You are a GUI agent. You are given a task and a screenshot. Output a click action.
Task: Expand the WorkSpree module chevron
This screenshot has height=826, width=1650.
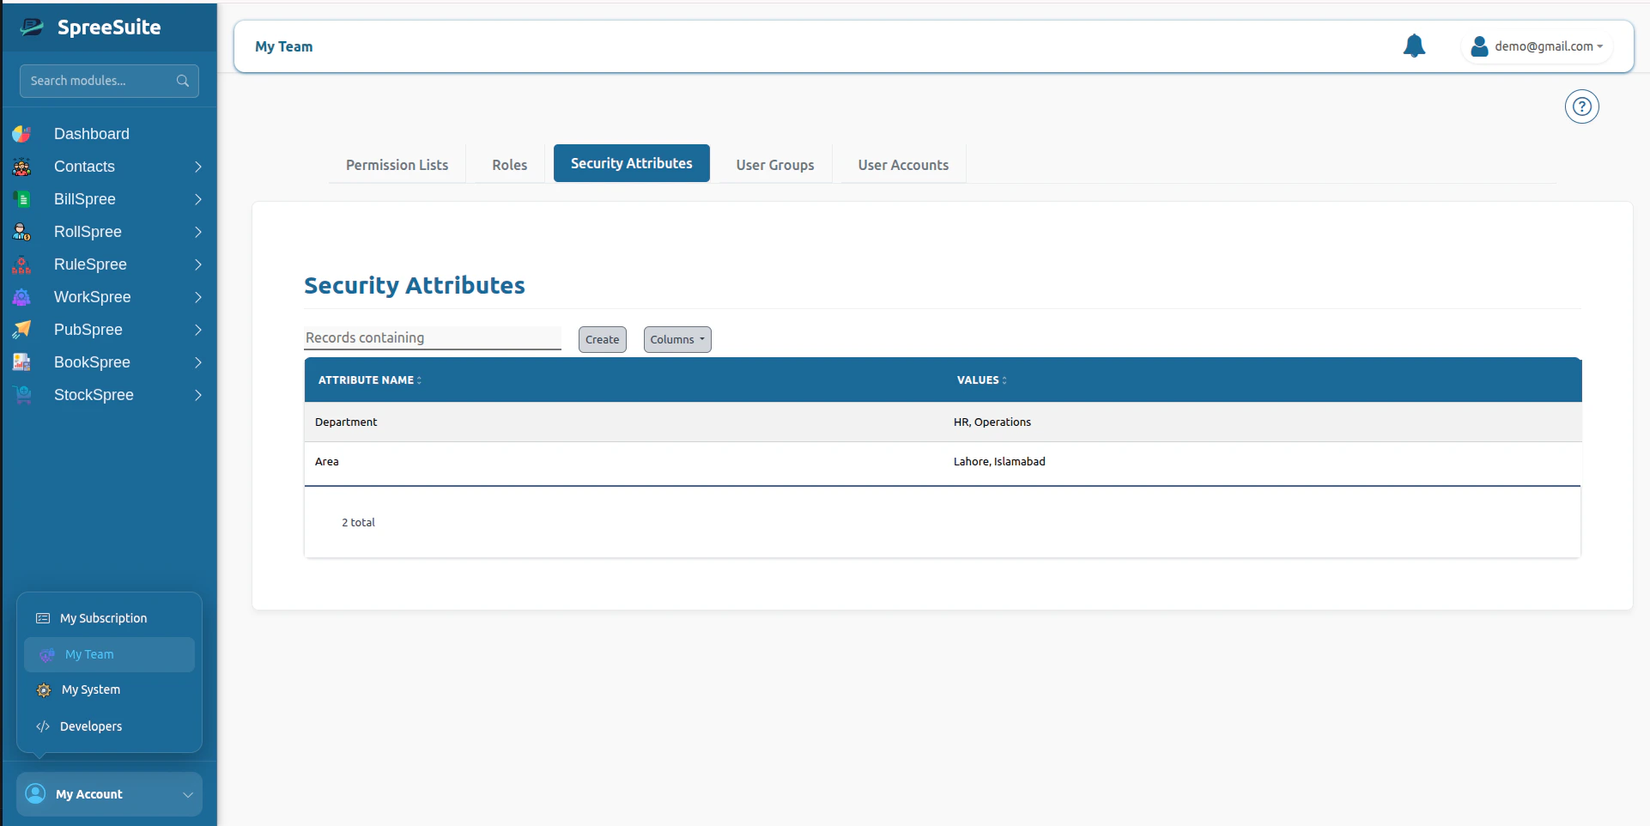click(x=198, y=297)
